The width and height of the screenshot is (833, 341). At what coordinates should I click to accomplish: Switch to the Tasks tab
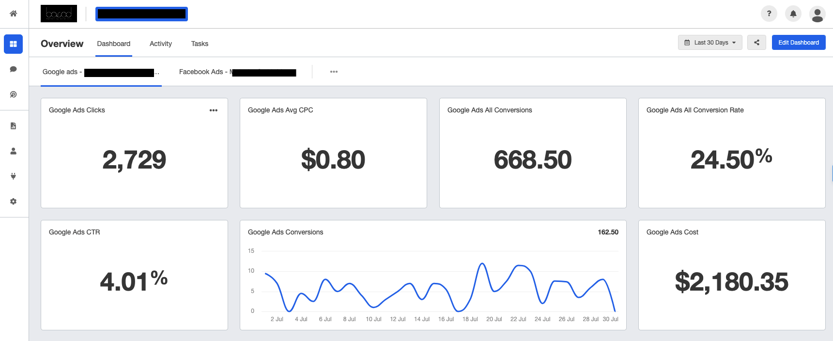point(200,44)
